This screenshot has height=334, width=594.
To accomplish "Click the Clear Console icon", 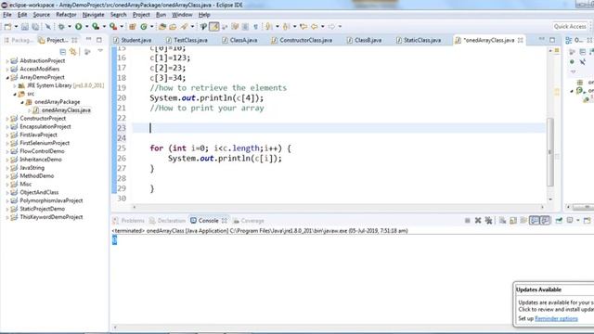I will 502,221.
